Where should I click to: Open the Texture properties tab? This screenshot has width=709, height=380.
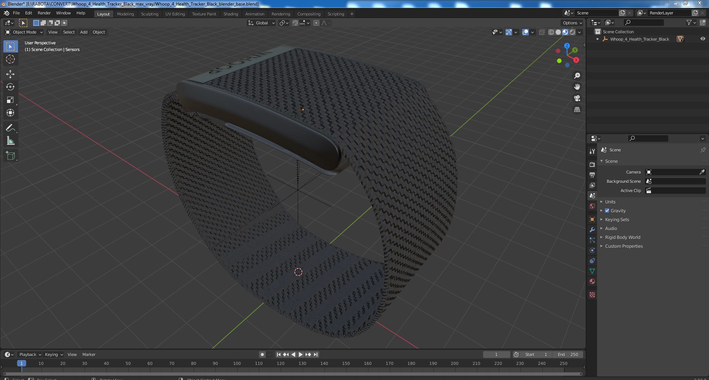[x=592, y=295]
